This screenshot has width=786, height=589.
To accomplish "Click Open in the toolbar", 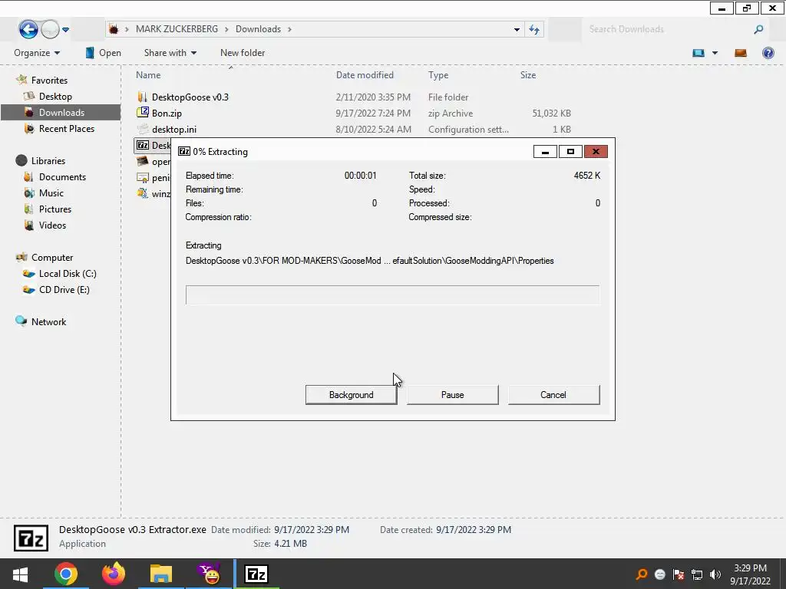I will point(104,53).
